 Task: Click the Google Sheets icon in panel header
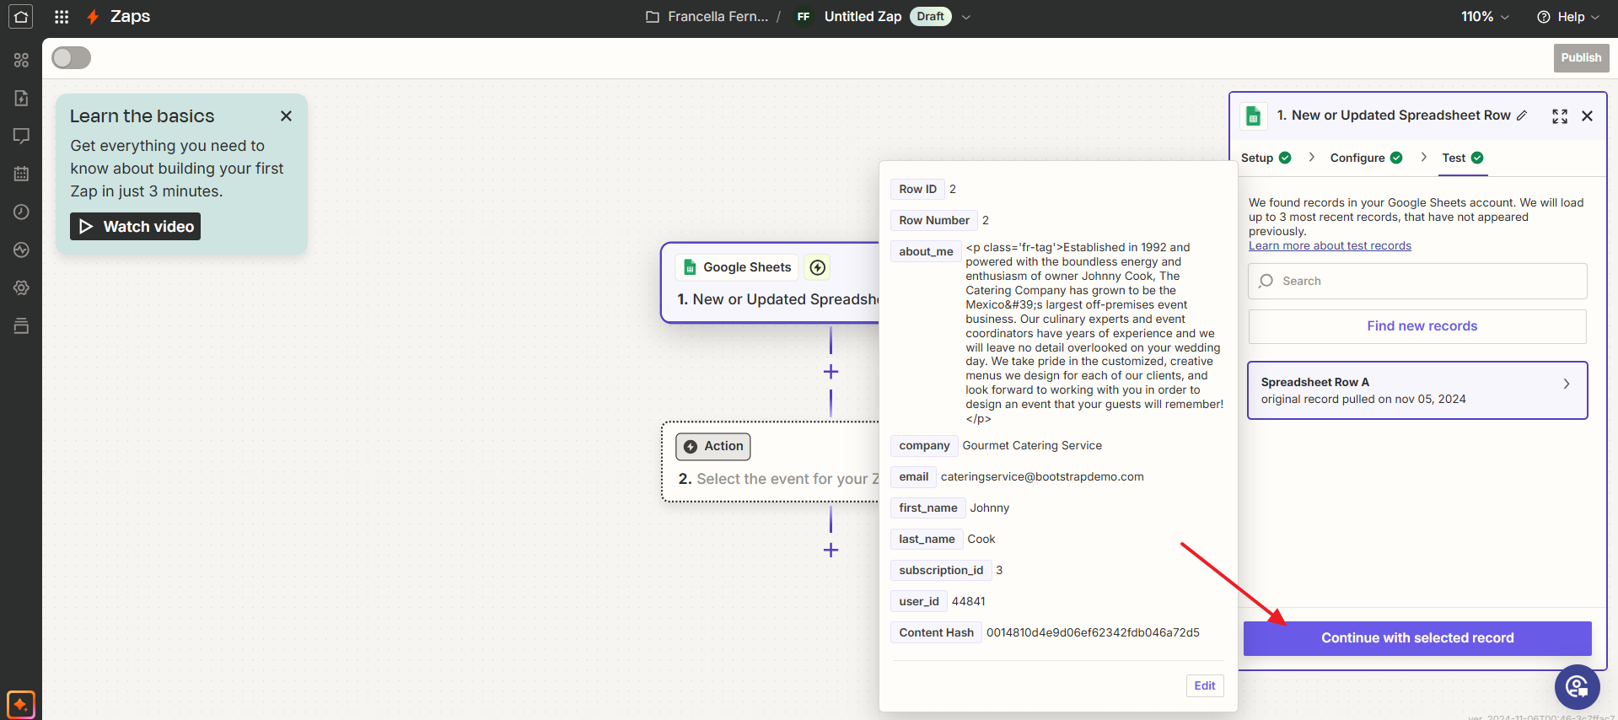(1254, 116)
